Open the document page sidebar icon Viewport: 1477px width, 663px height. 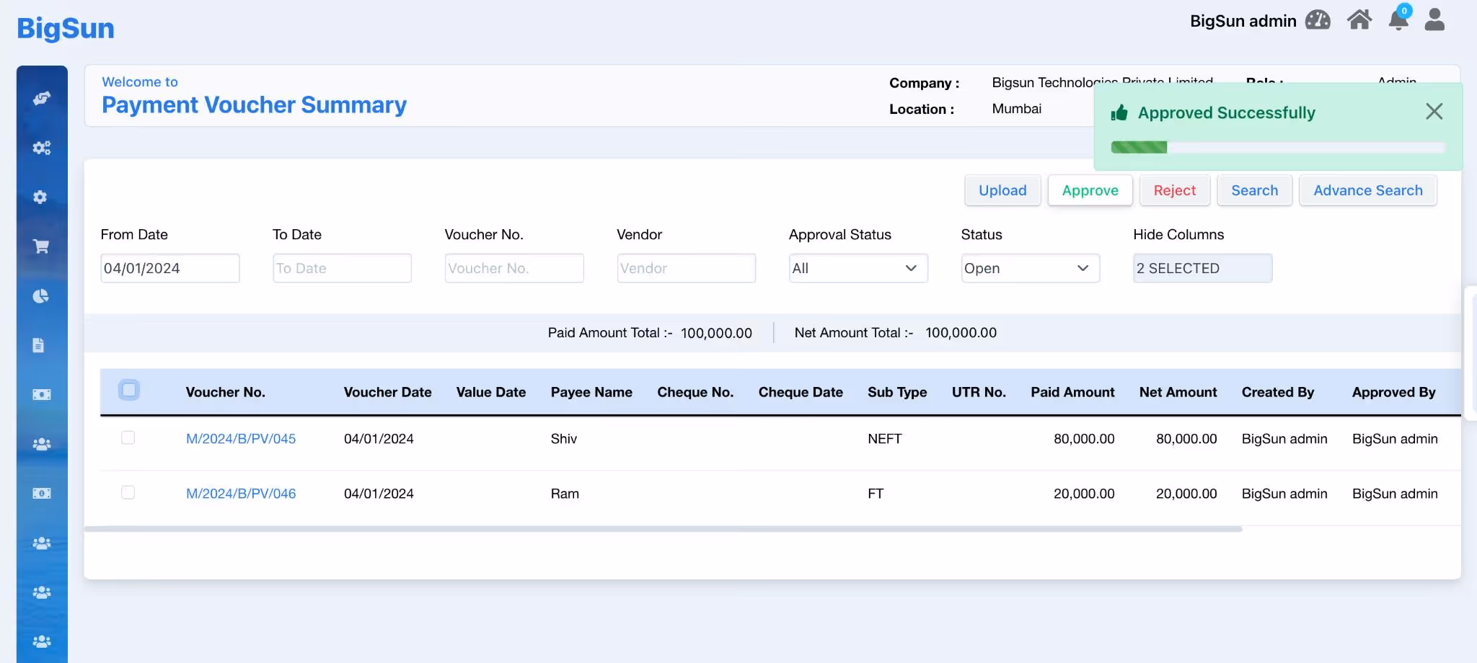coord(39,345)
